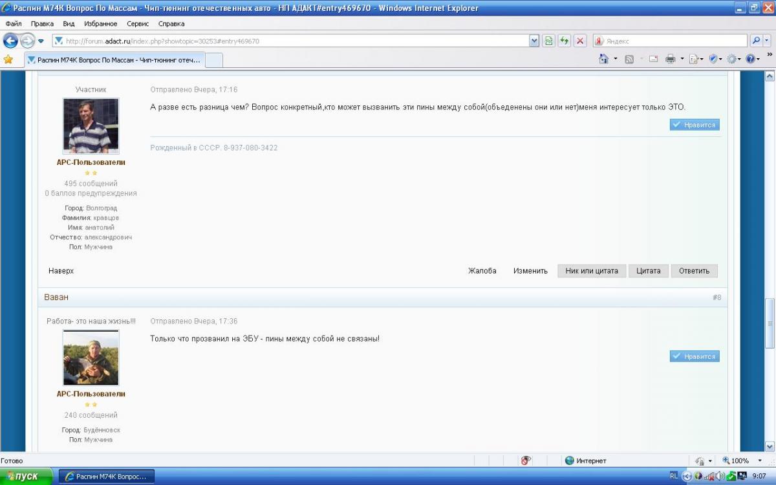This screenshot has height=485, width=776.
Task: Open the first poster's avatar photo
Action: coord(91,125)
